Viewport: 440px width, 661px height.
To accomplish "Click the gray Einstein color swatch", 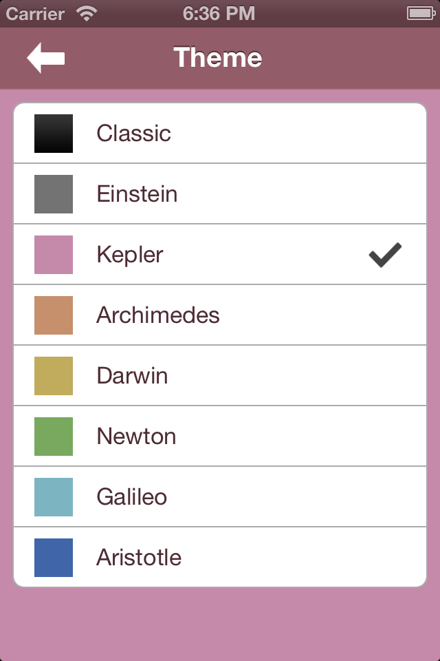I will point(54,194).
